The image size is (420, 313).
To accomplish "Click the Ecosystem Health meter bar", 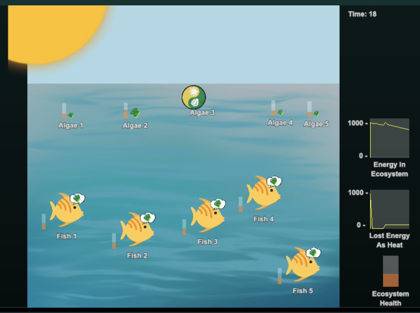I will 391,271.
